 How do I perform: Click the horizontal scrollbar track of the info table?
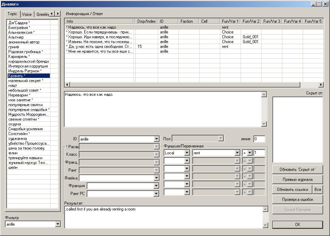(x=309, y=85)
